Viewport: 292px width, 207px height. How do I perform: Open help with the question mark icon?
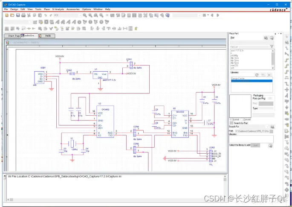[x=168, y=15]
